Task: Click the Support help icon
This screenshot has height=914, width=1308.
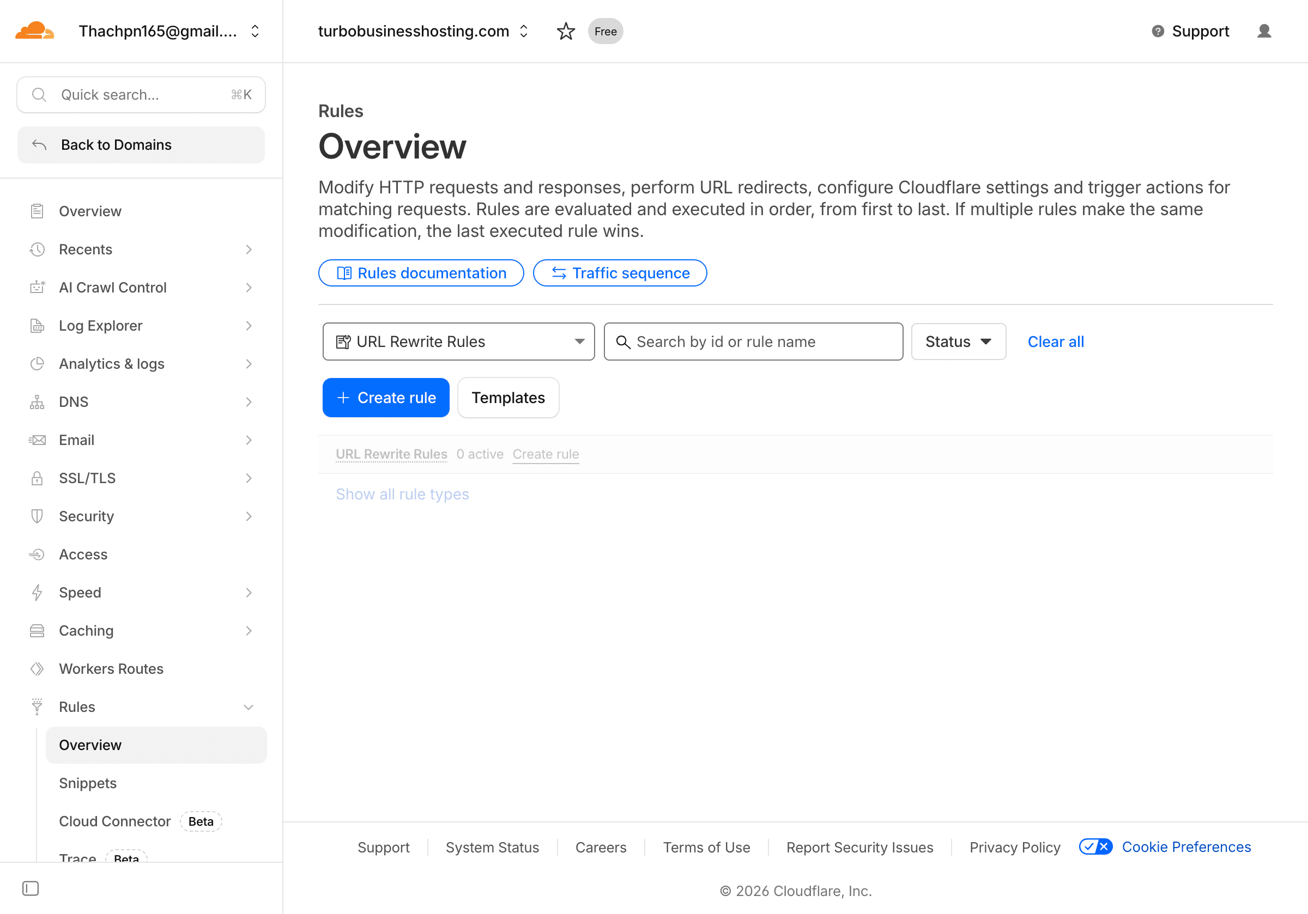Action: (x=1158, y=32)
